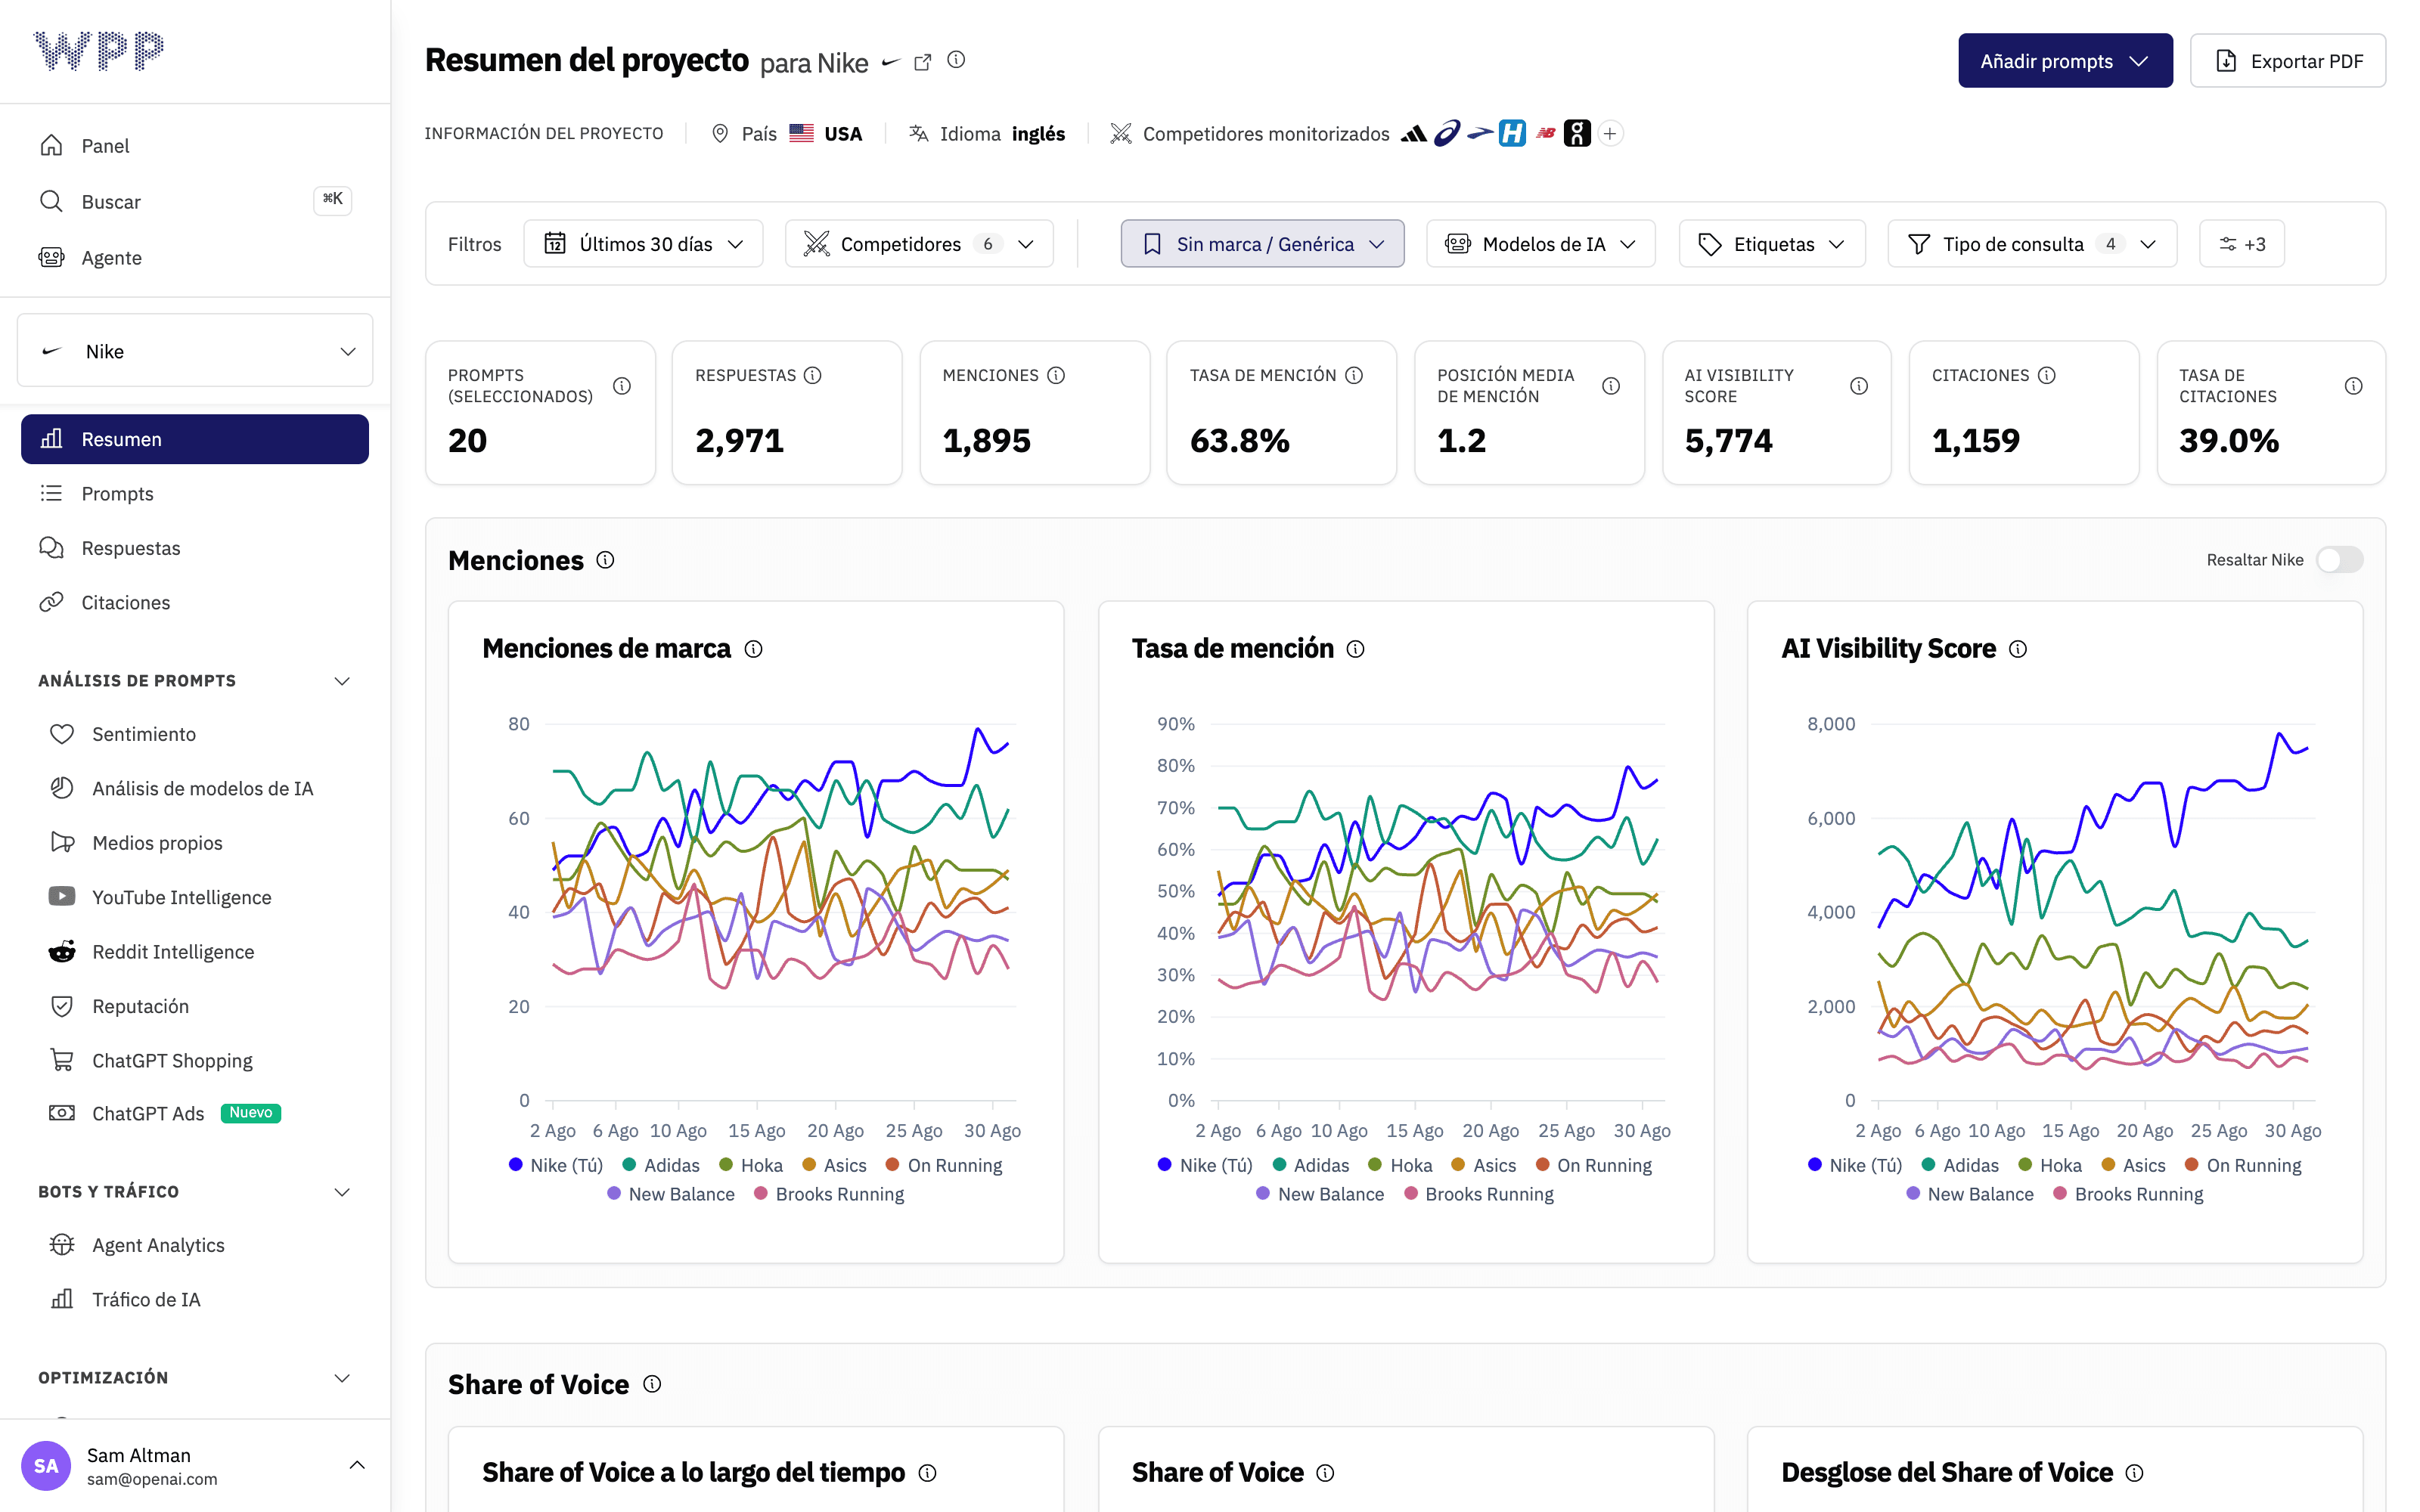Add a monitored competitor with plus icon
Screen dimensions: 2420x1512
[1610, 133]
